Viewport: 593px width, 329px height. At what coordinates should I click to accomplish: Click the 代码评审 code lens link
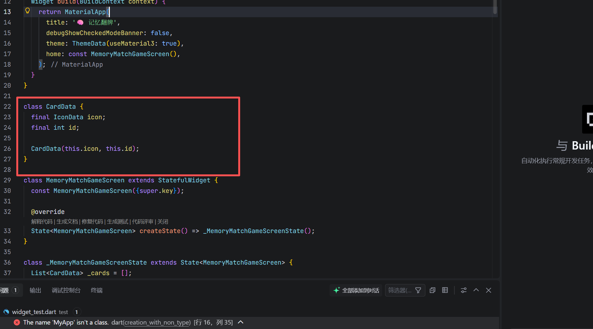click(x=143, y=222)
